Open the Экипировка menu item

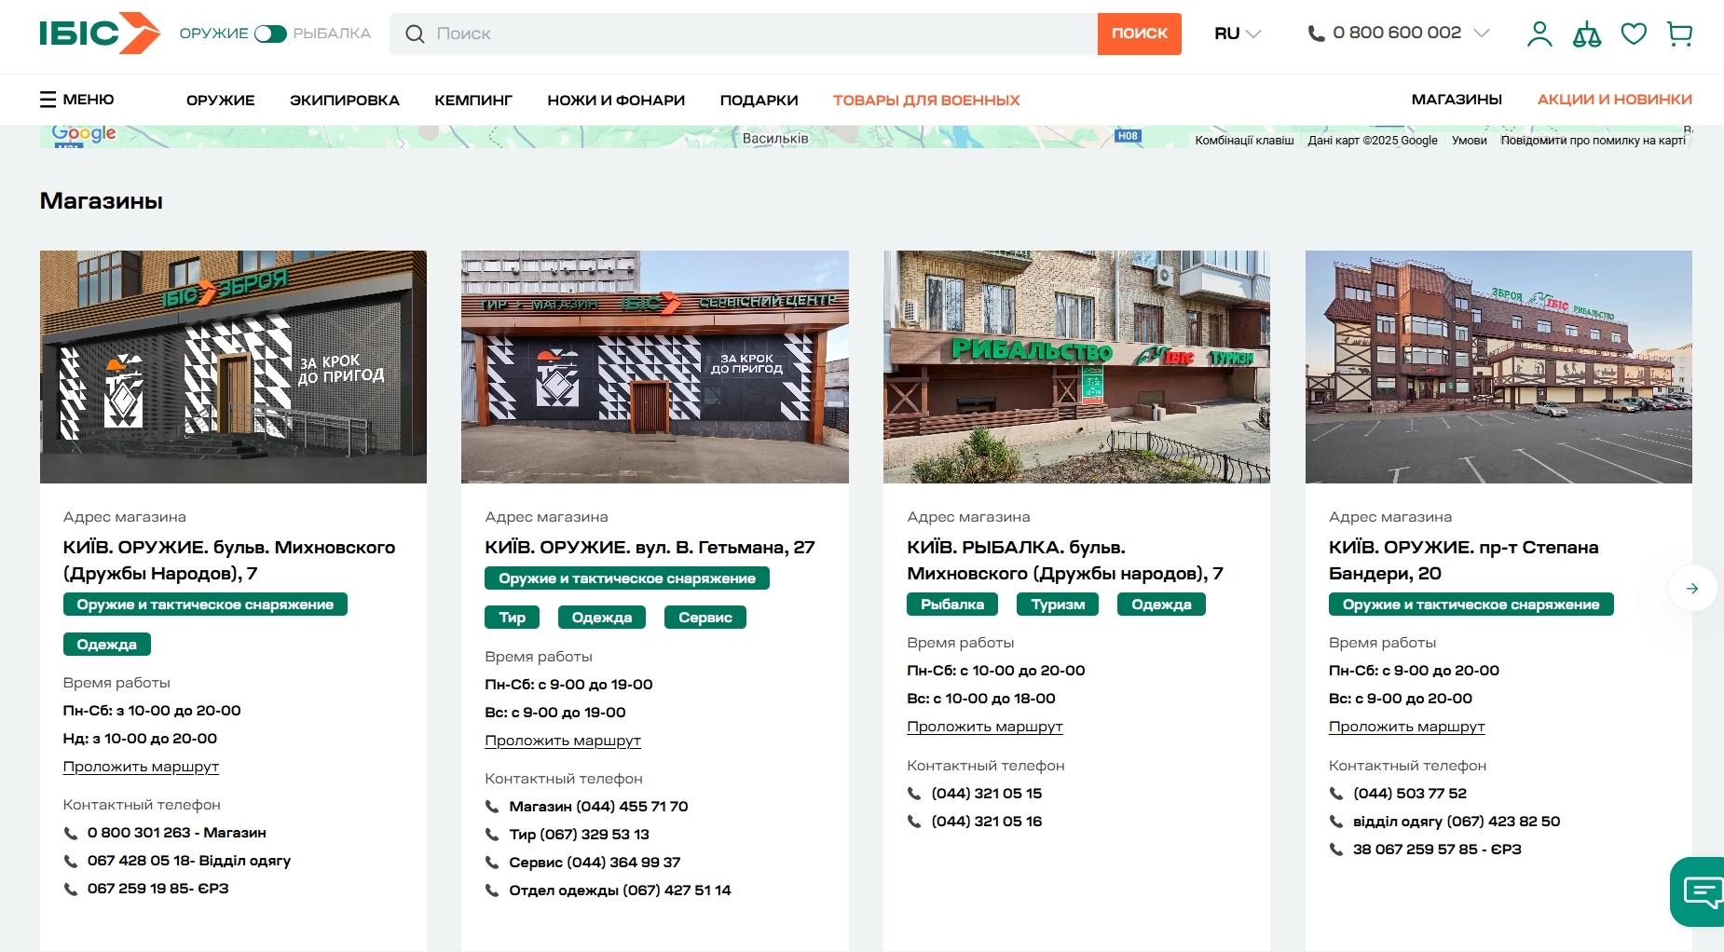(344, 101)
